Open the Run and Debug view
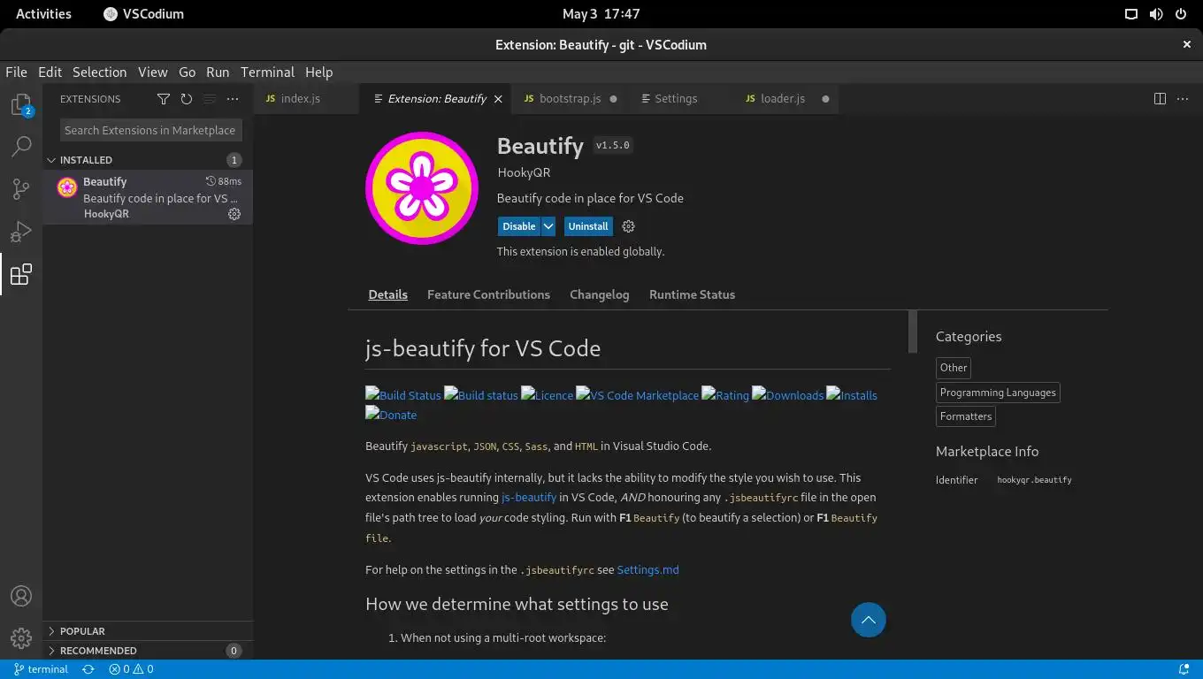1203x679 pixels. click(x=21, y=232)
